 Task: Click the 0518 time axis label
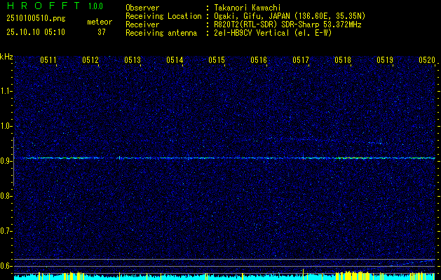pyautogui.click(x=343, y=60)
